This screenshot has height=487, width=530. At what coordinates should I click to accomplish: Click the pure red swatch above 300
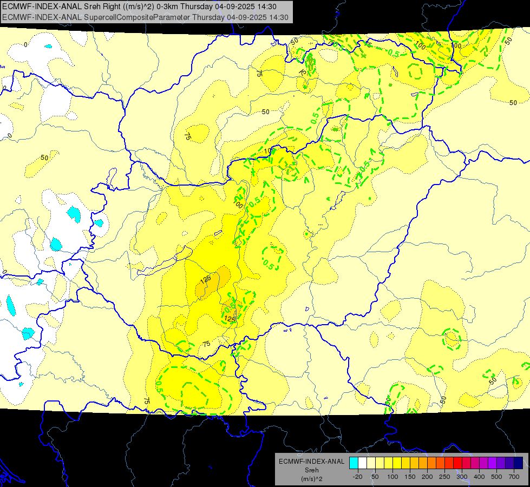pos(457,463)
